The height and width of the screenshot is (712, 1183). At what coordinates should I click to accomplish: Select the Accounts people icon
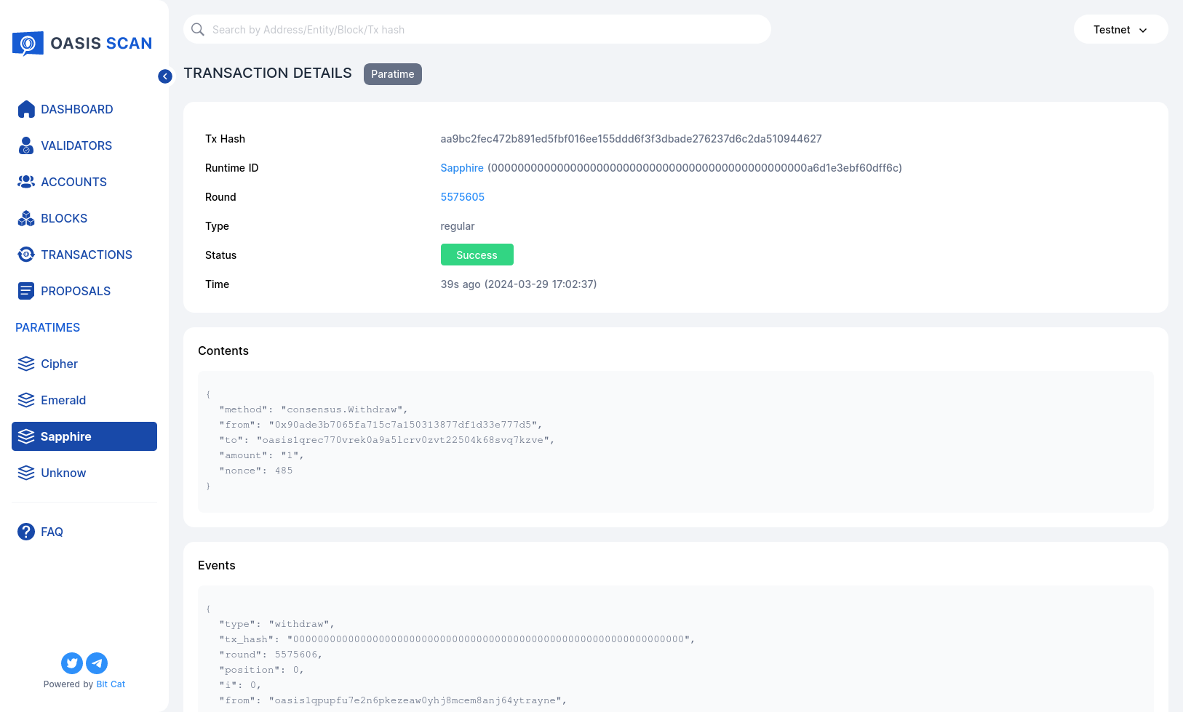[x=26, y=182]
